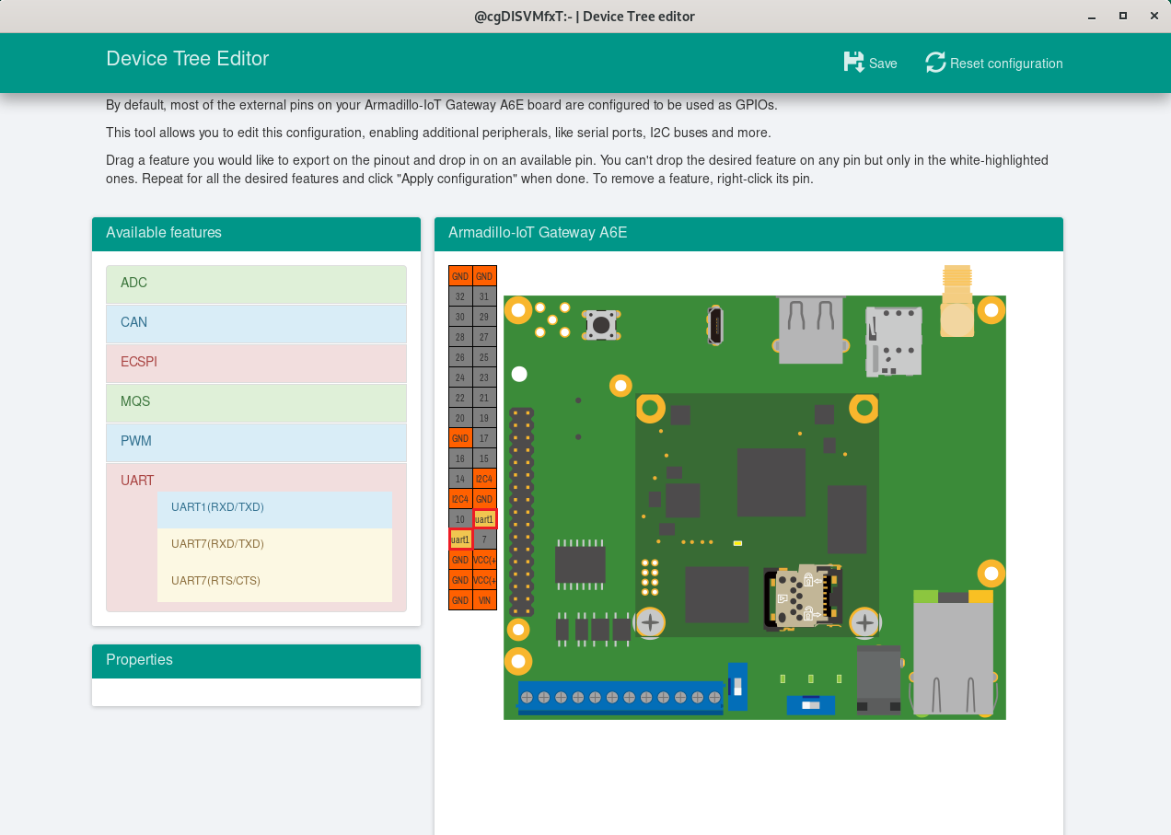Click the Save icon in the header
1171x835 pixels.
click(854, 63)
